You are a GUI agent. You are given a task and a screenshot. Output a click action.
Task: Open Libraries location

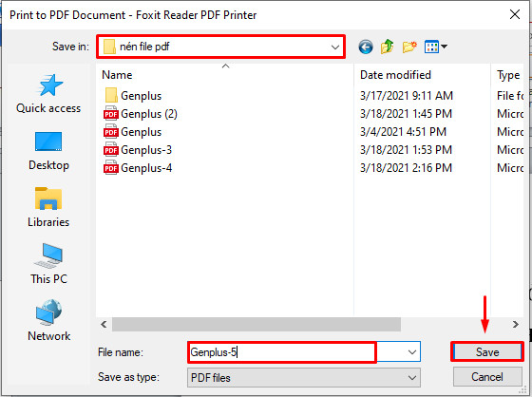click(x=48, y=207)
